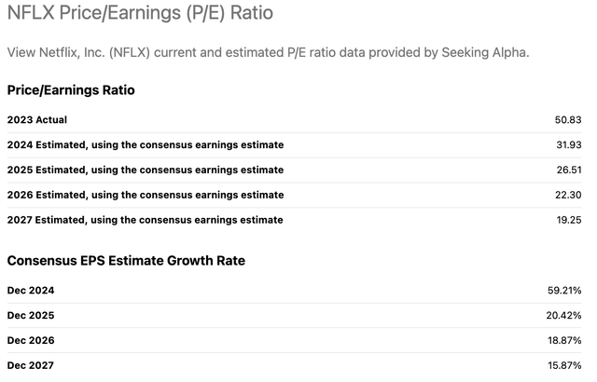Click the 19.25 ratio value
The image size is (597, 382).
click(568, 220)
